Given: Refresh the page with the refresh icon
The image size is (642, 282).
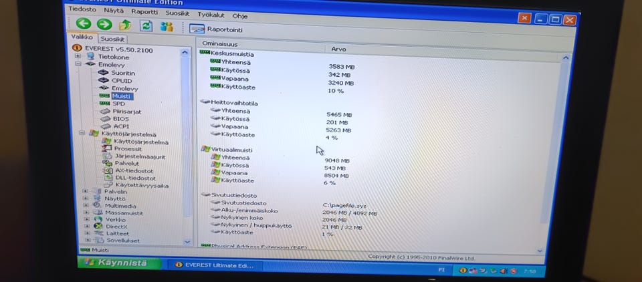Looking at the screenshot, I should [146, 26].
